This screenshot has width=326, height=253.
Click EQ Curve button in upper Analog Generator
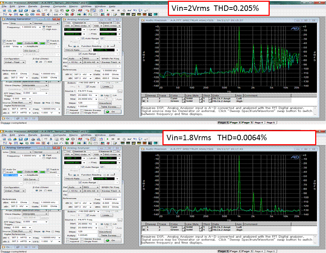30,51
